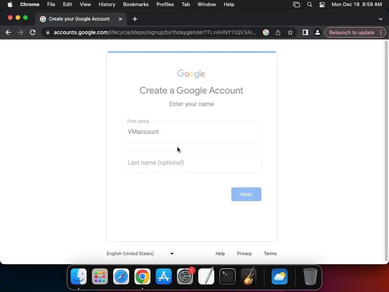Click the screen mirroring menu bar icon

[x=296, y=5]
